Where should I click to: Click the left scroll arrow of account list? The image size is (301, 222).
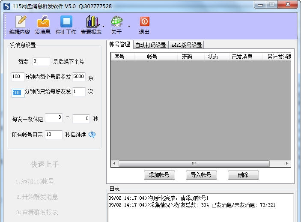(114, 164)
